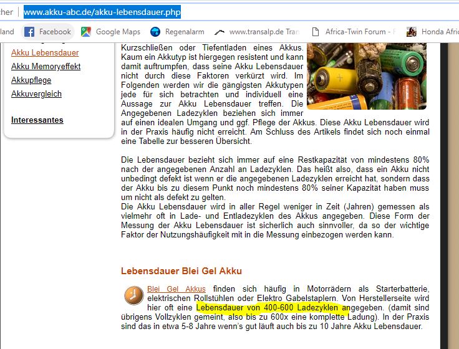Image resolution: width=459 pixels, height=349 pixels.
Task: Open the Facebook bookmark icon
Action: click(x=29, y=32)
